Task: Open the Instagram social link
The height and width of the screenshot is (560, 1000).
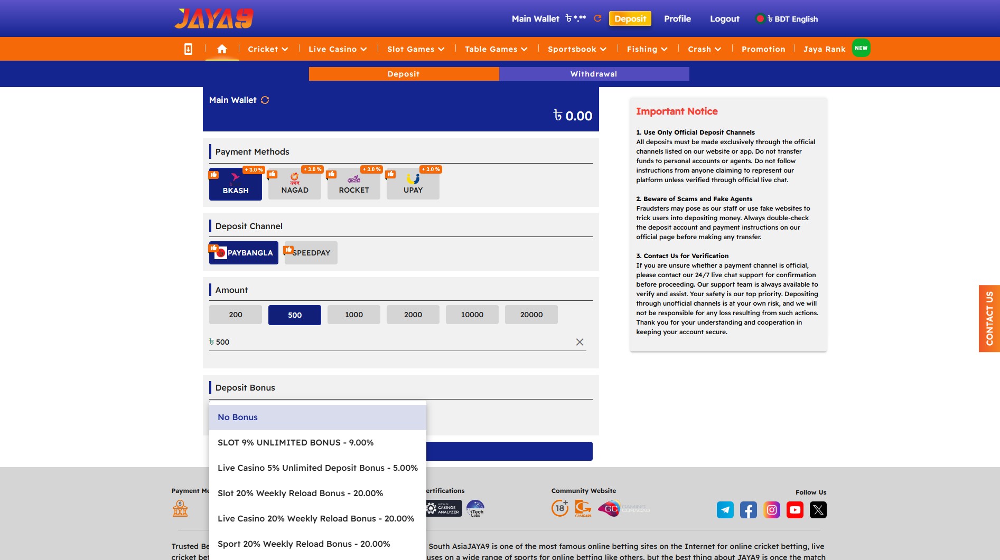Action: pyautogui.click(x=772, y=510)
